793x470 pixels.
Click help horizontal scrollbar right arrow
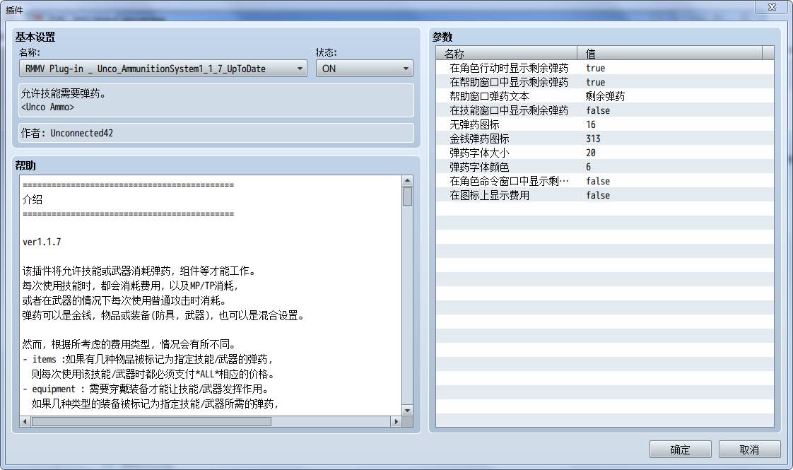(x=396, y=421)
